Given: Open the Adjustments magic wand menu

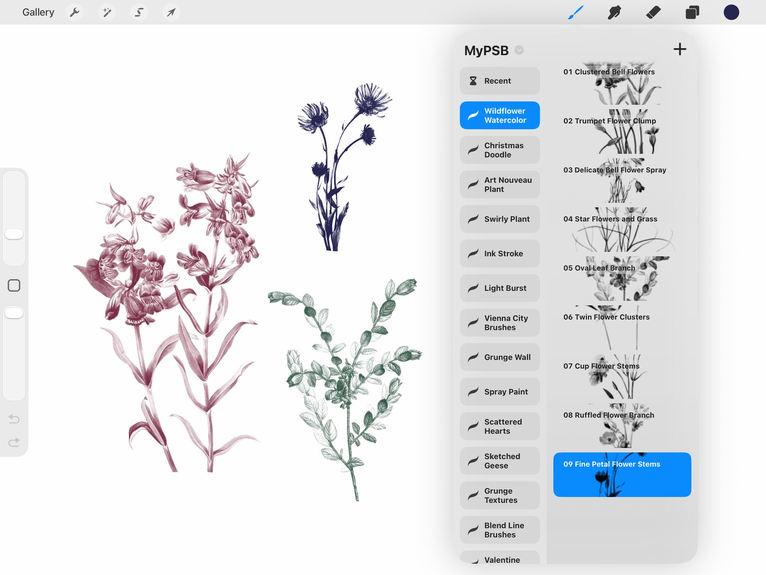Looking at the screenshot, I should point(107,12).
